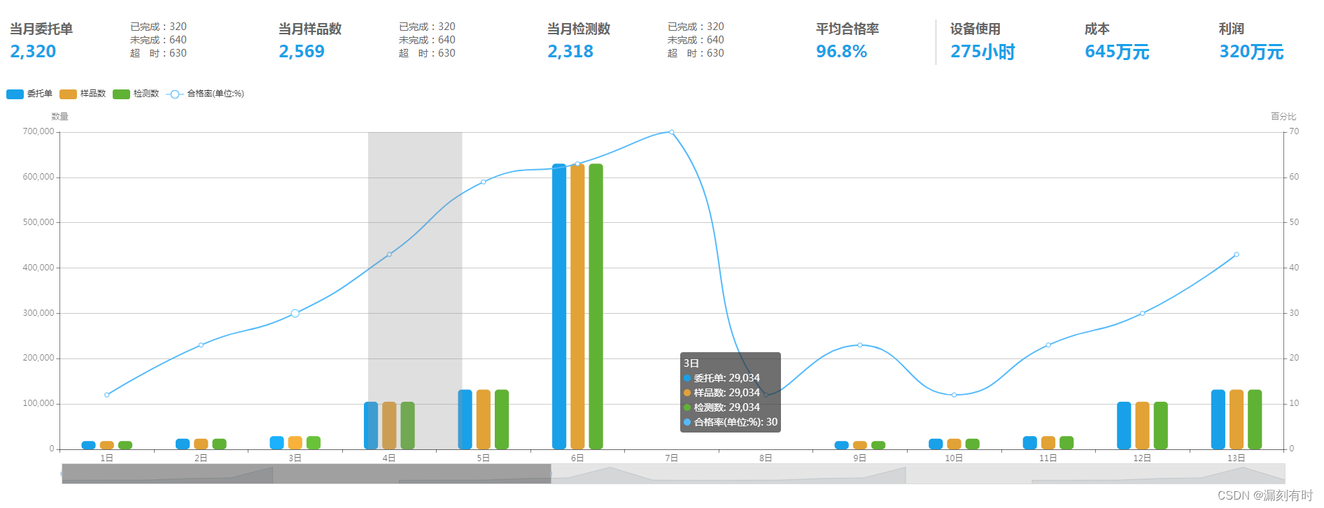Click the 合格率 line point at 2日

click(x=201, y=345)
